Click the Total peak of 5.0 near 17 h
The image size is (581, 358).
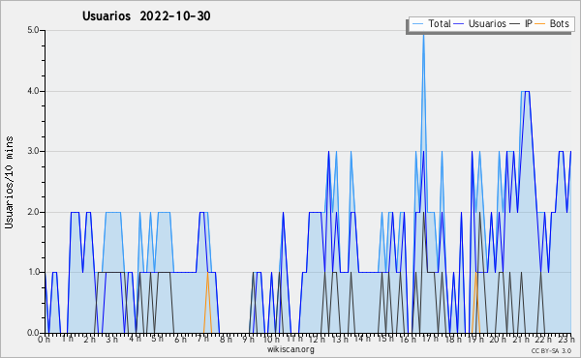point(423,36)
